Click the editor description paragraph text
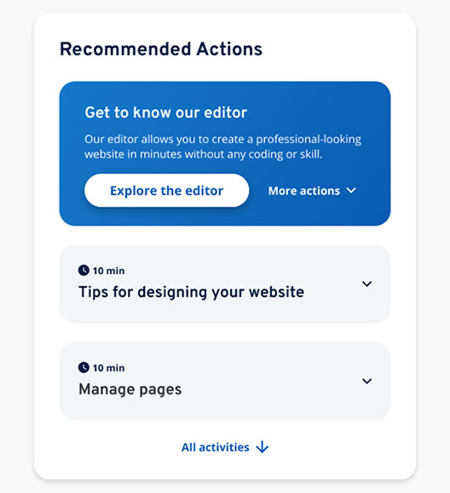Viewport: 450px width, 493px height. point(222,146)
